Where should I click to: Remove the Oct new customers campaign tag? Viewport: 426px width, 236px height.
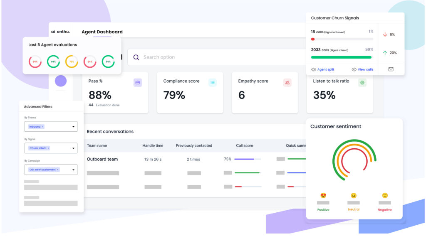click(x=57, y=170)
